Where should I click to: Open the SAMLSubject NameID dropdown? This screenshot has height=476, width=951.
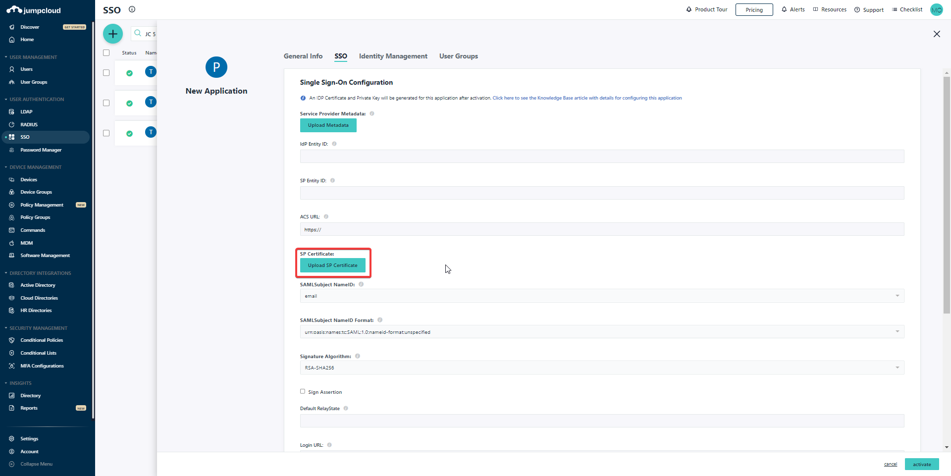602,296
